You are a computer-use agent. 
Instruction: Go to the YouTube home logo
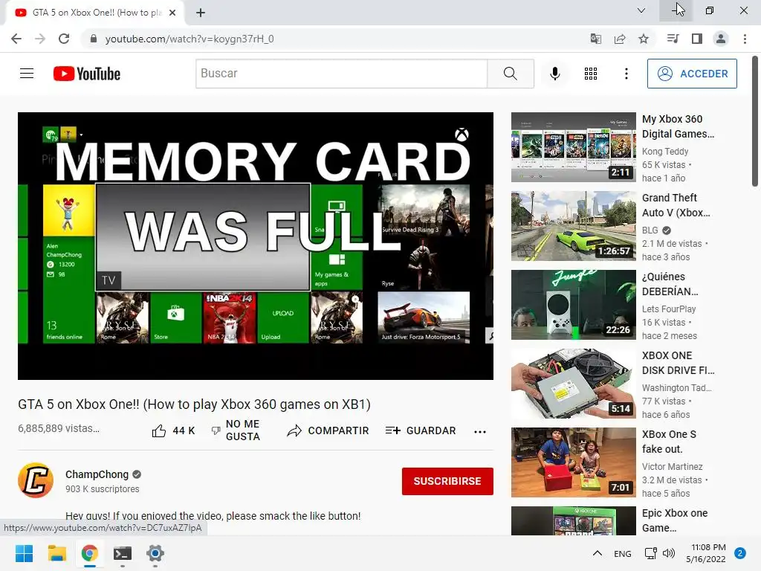(87, 74)
